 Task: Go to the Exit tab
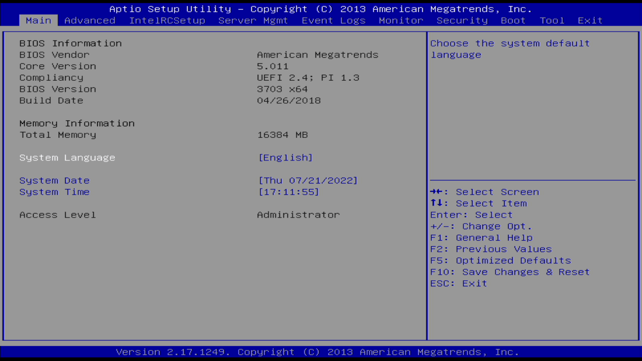(590, 21)
